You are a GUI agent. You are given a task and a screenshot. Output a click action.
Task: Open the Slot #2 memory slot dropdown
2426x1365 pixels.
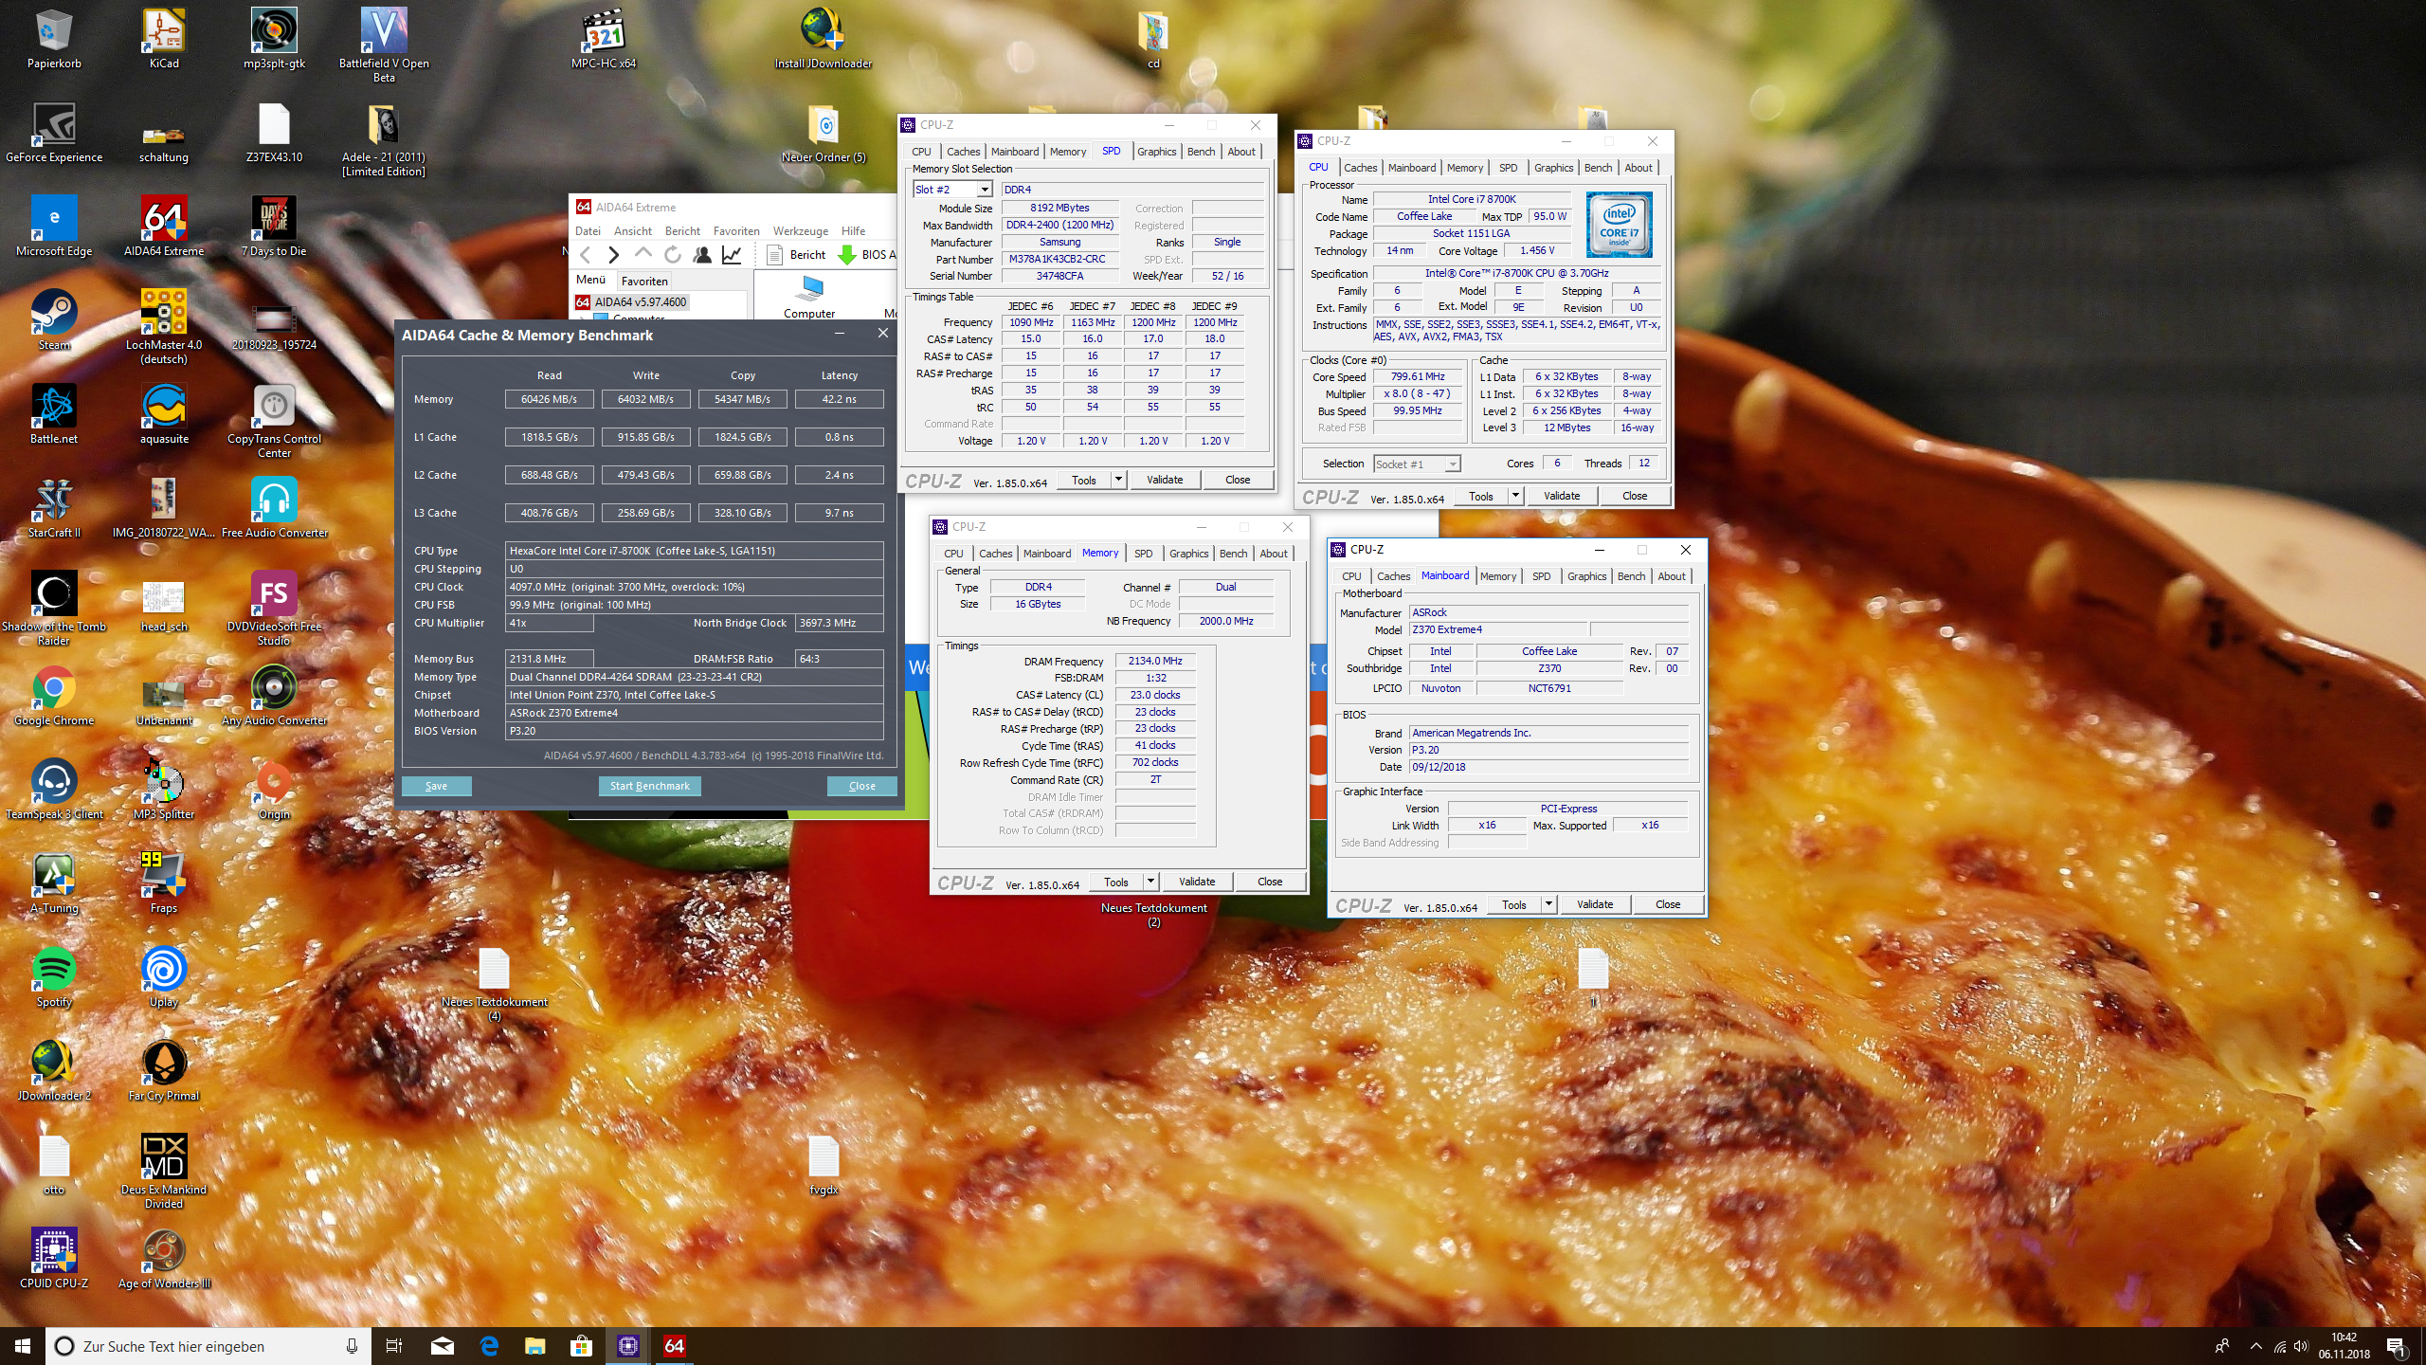(x=985, y=190)
